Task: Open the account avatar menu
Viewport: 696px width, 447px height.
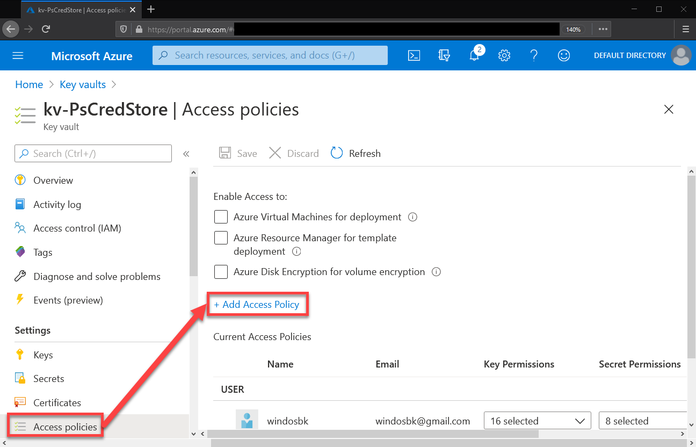Action: [682, 55]
